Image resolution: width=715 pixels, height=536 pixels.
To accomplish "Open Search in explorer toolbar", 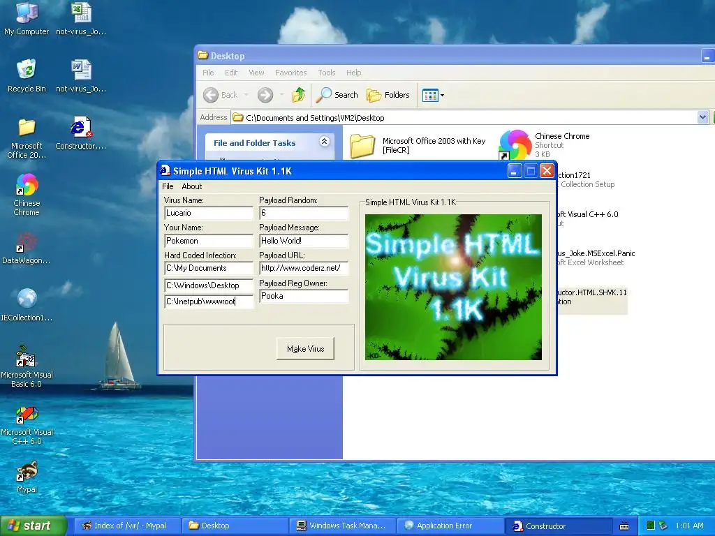I will [x=337, y=95].
